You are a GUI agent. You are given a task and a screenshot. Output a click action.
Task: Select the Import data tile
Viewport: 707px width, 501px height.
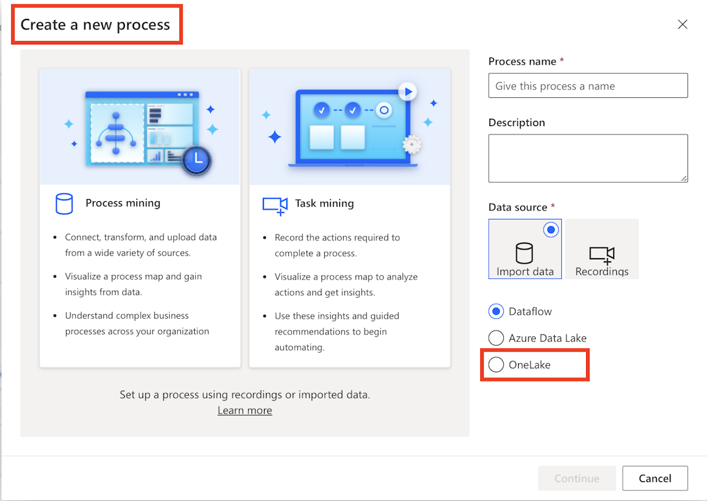[525, 249]
